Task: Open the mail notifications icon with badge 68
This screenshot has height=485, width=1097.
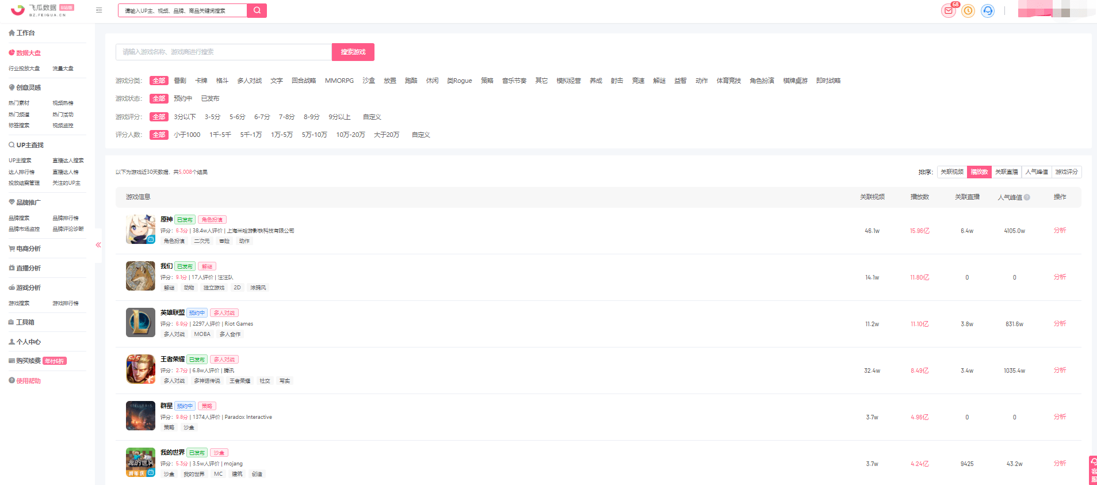Action: click(x=949, y=11)
